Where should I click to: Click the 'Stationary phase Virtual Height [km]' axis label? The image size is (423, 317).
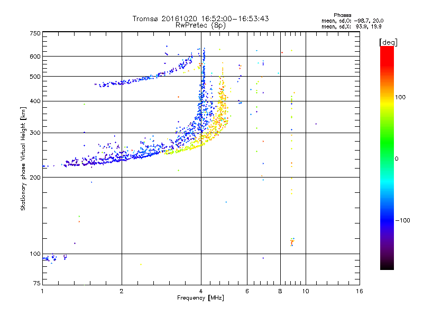coord(23,158)
